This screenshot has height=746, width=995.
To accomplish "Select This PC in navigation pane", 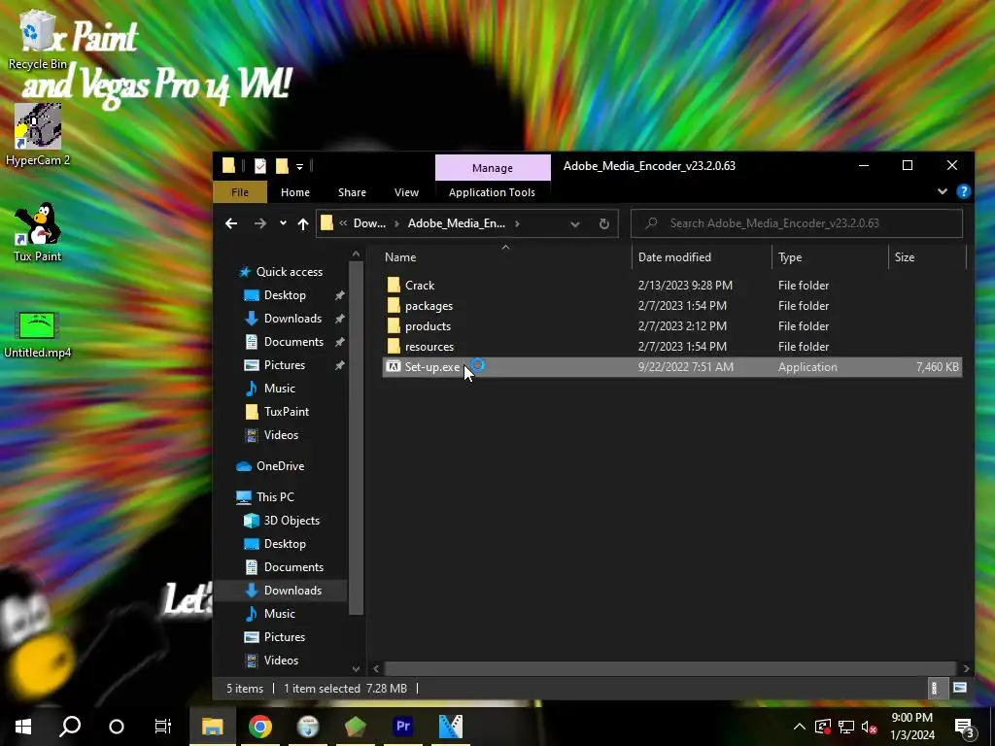I will click(x=275, y=497).
